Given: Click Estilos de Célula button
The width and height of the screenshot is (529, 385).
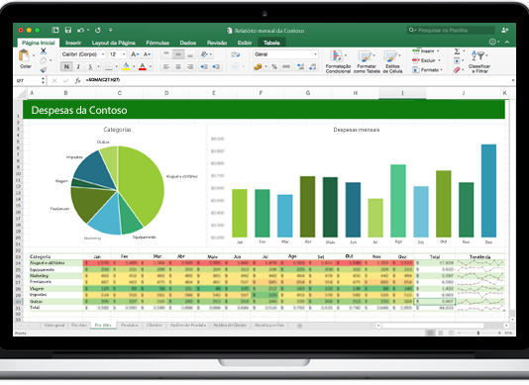Looking at the screenshot, I should pyautogui.click(x=392, y=61).
